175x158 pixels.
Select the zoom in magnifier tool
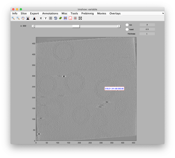pos(13,18)
